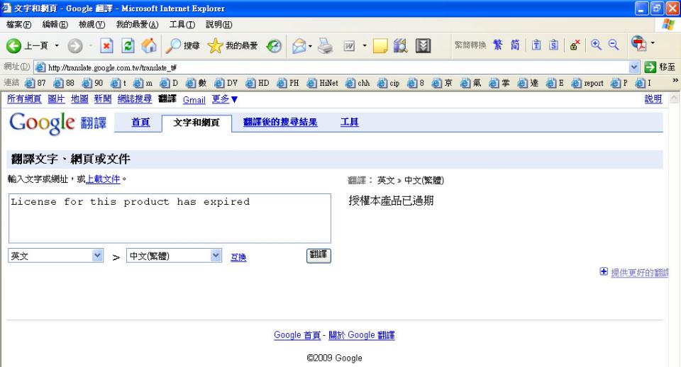Expand the Back button history dropdown arrow
Screen dimensions: 681x367
57,45
